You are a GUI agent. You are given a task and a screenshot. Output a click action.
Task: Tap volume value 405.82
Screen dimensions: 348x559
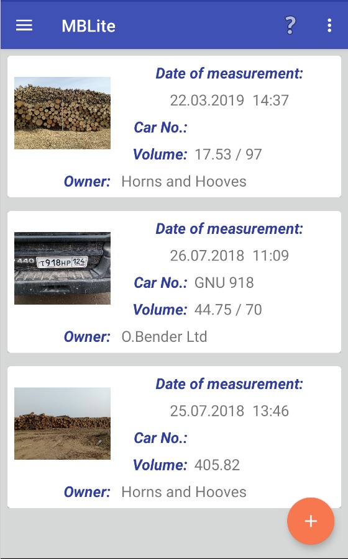[x=217, y=465]
